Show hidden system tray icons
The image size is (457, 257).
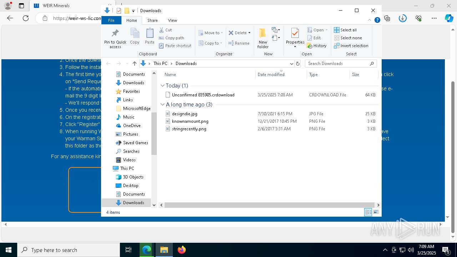click(385, 250)
